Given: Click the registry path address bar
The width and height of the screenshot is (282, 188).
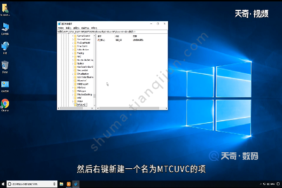Looking at the screenshot, I should pyautogui.click(x=112, y=31).
